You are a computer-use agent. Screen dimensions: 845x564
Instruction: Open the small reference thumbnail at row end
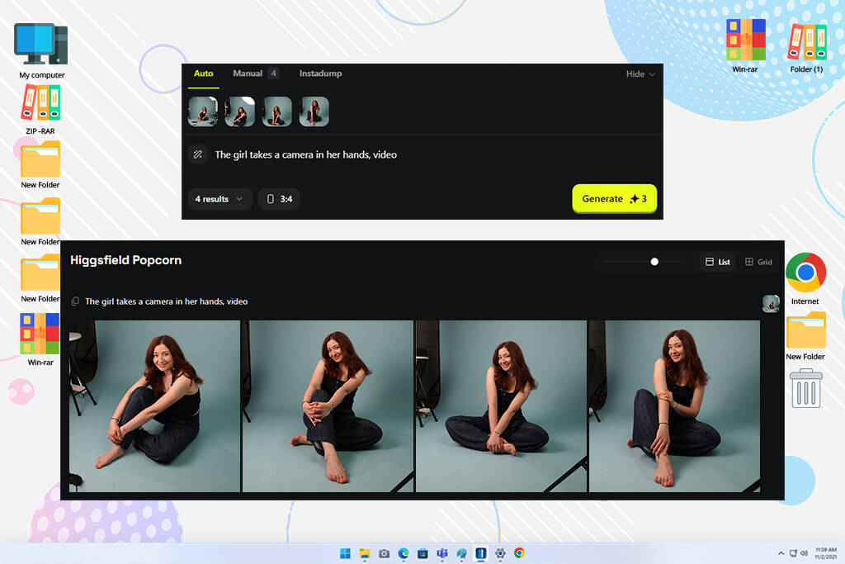click(771, 303)
